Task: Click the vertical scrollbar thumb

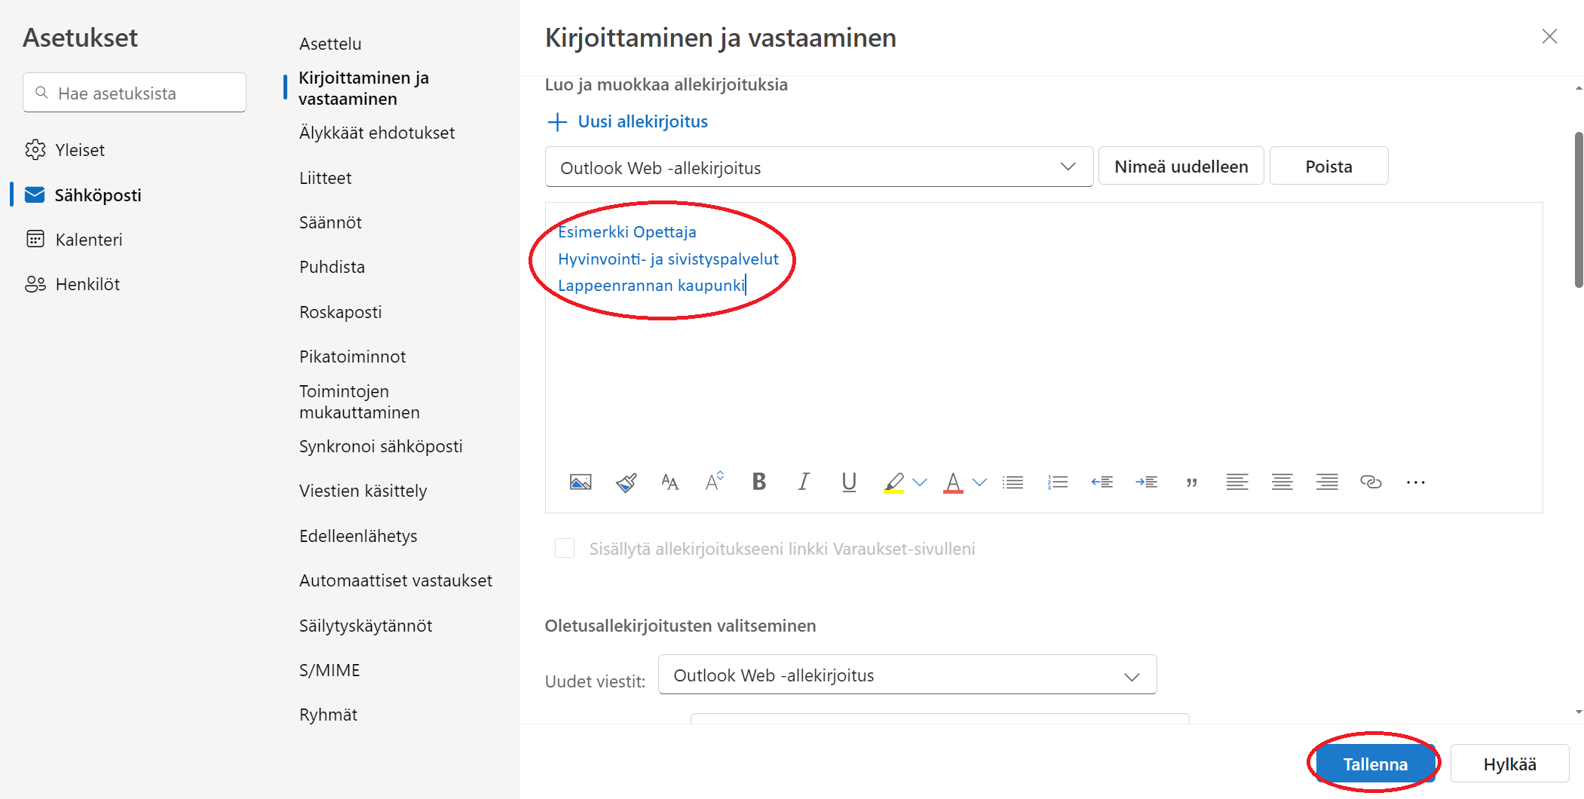Action: pos(1579,210)
